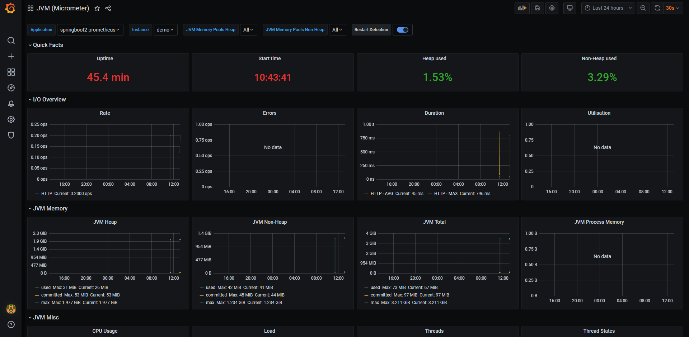Open the Alerting bell icon
689x337 pixels.
coord(11,104)
